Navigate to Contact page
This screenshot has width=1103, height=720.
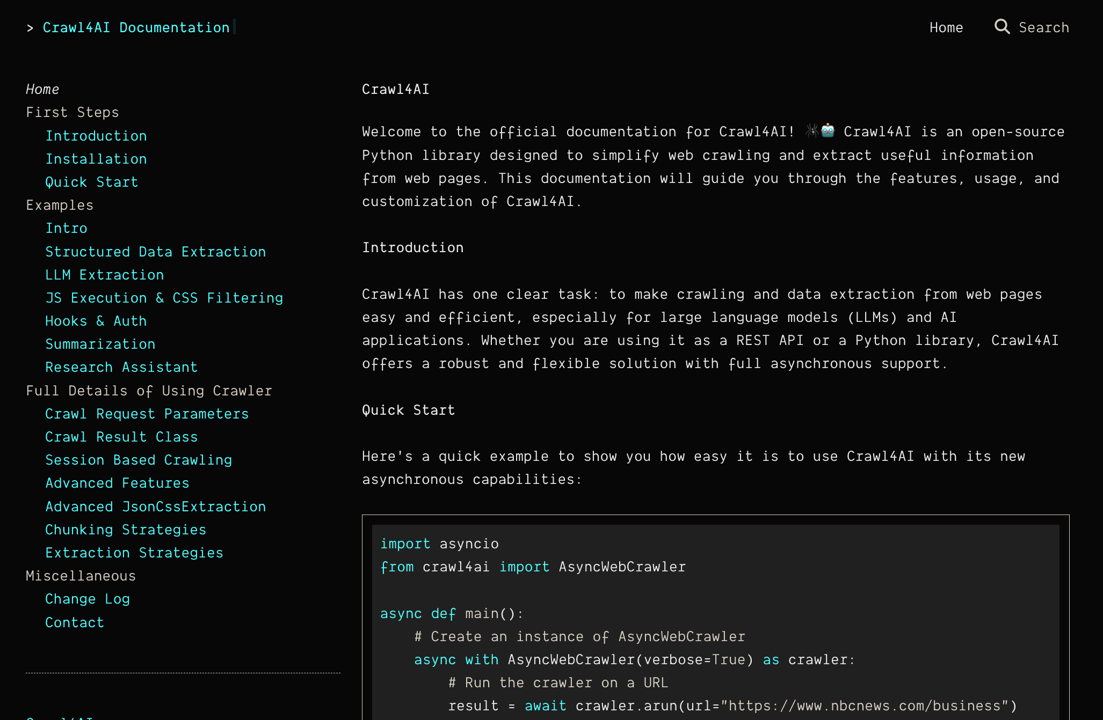coord(75,622)
